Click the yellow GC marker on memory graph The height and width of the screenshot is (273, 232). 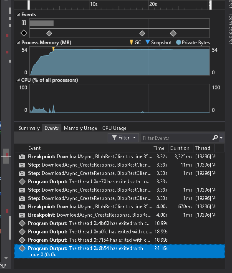[53, 48]
